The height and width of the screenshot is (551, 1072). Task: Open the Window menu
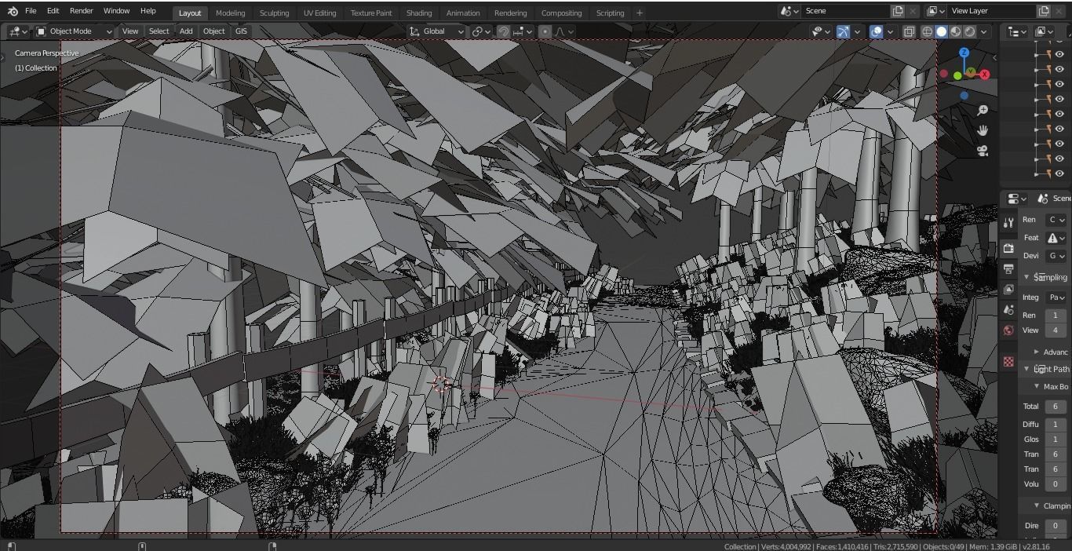[x=116, y=11]
